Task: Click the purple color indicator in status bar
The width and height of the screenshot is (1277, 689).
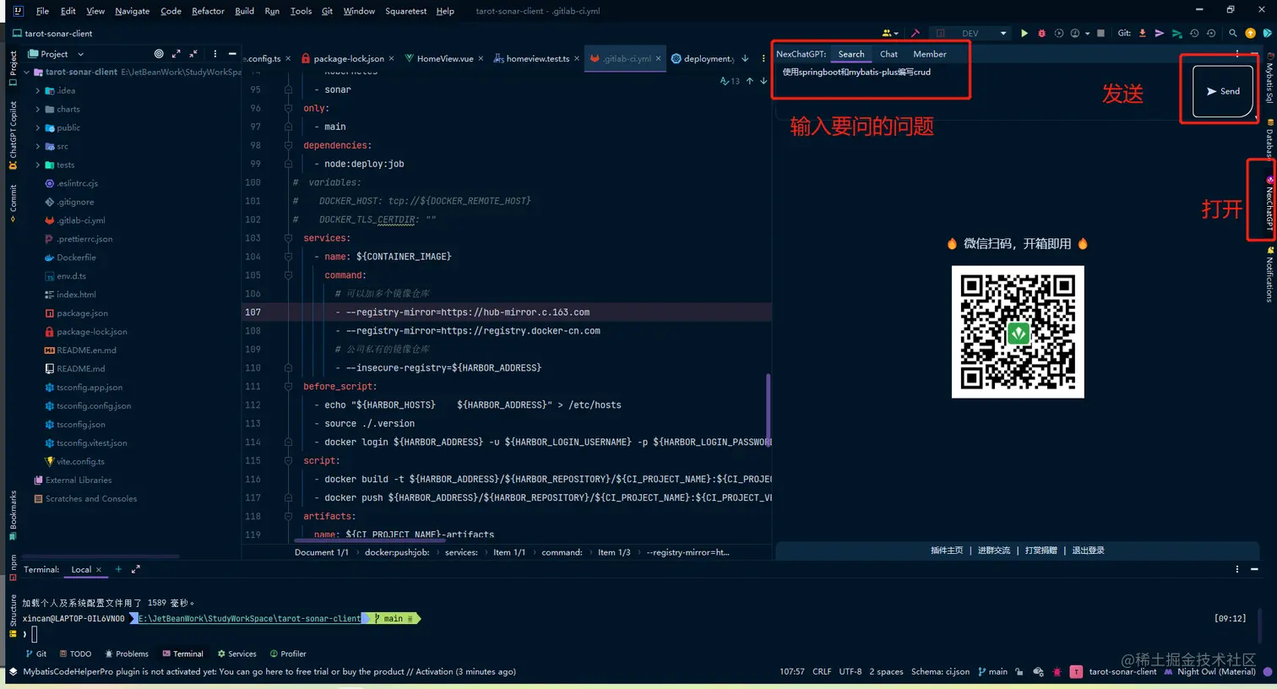Action: pos(1269,671)
